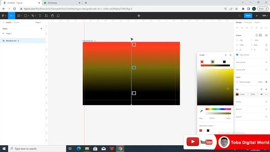This screenshot has width=270, height=152.
Task: Click independent corners icon
Action: click(266, 50)
